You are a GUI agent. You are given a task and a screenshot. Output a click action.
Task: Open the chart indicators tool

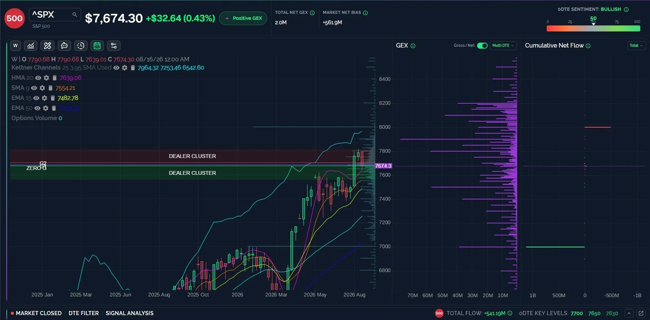(x=31, y=46)
